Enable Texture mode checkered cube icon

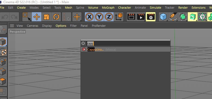(3, 52)
